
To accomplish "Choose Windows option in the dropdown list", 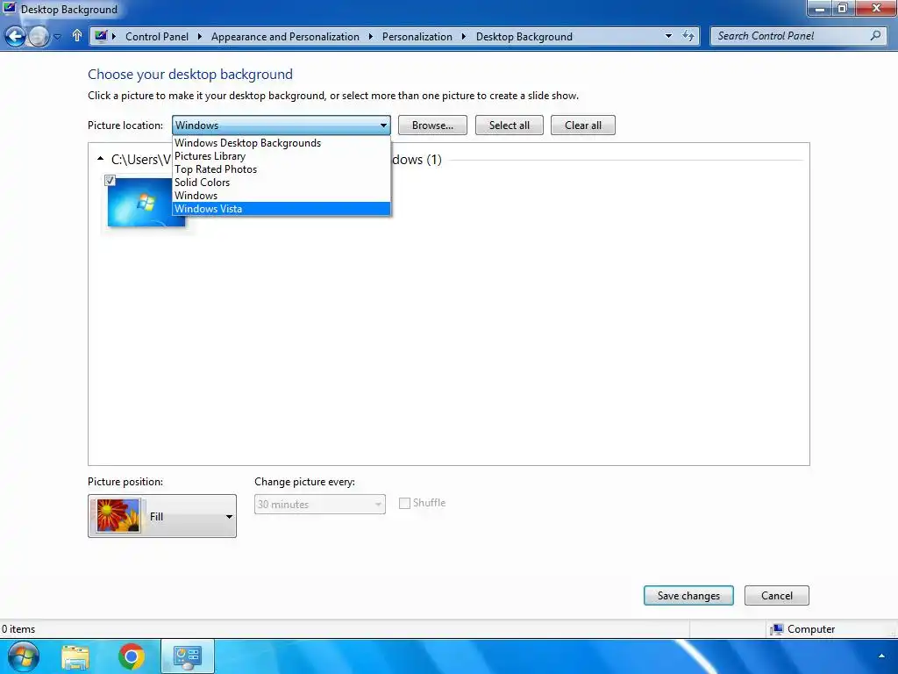I will tap(282, 196).
